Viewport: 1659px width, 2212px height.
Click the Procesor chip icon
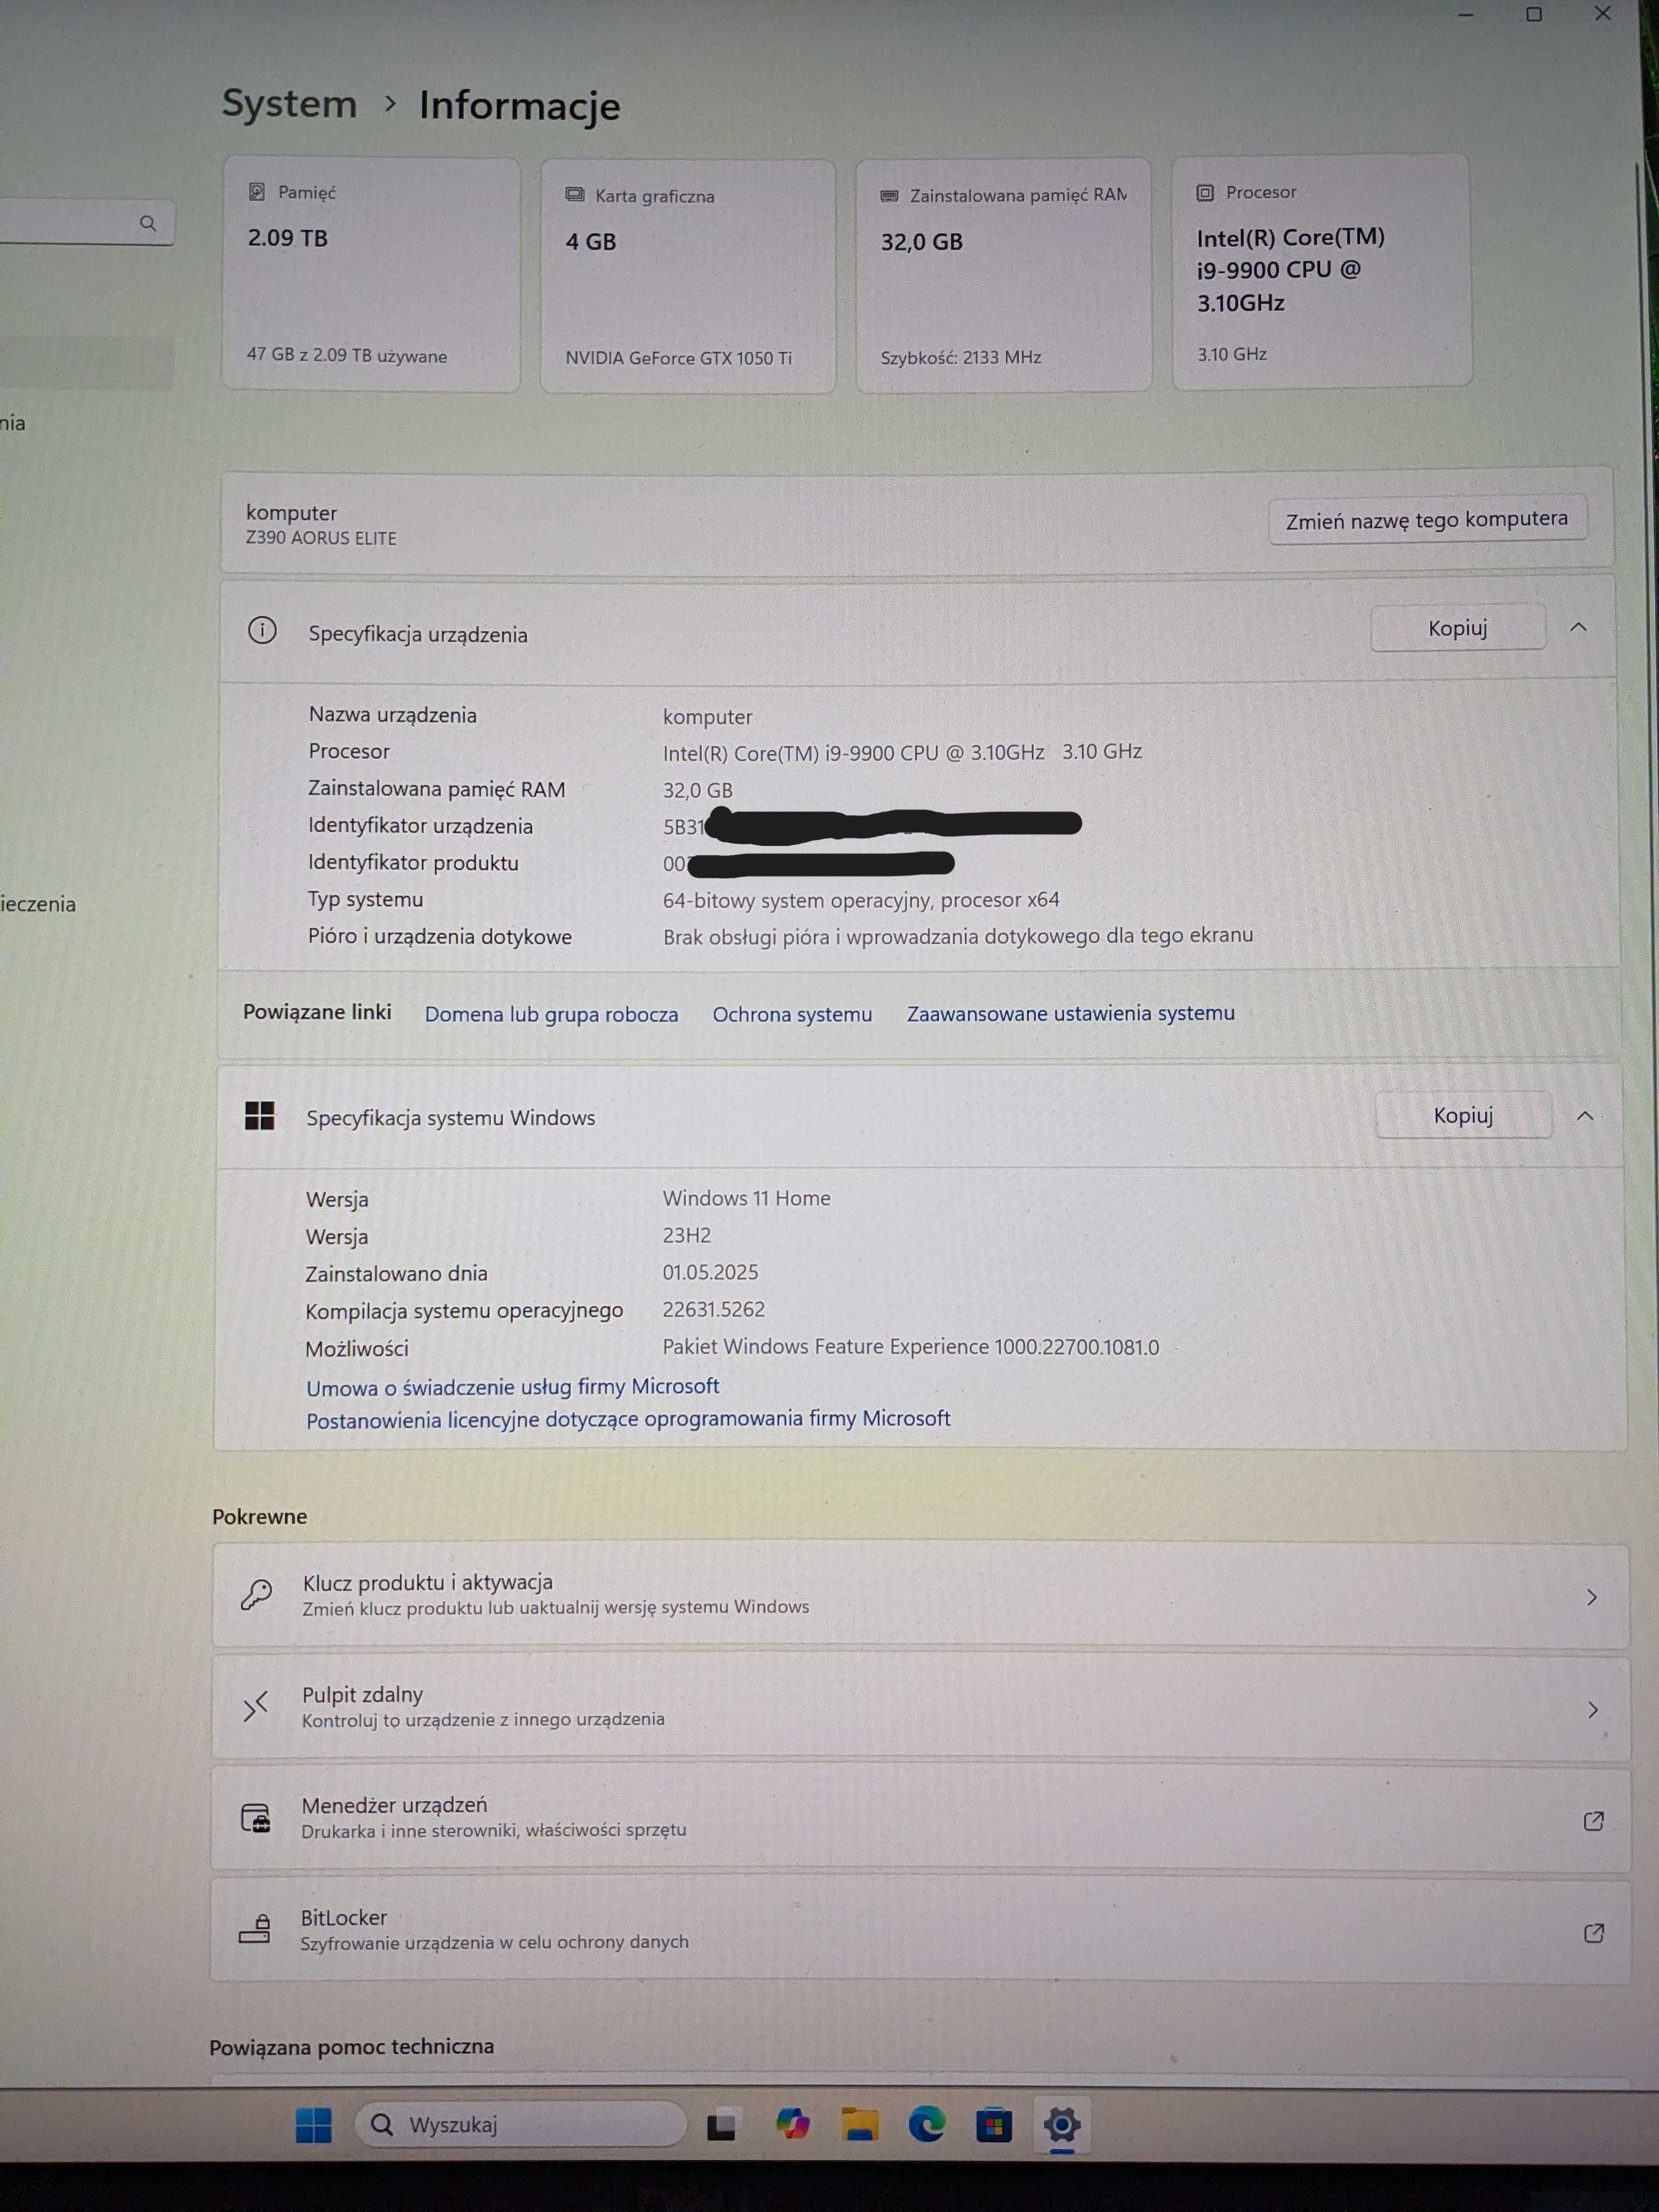1205,192
